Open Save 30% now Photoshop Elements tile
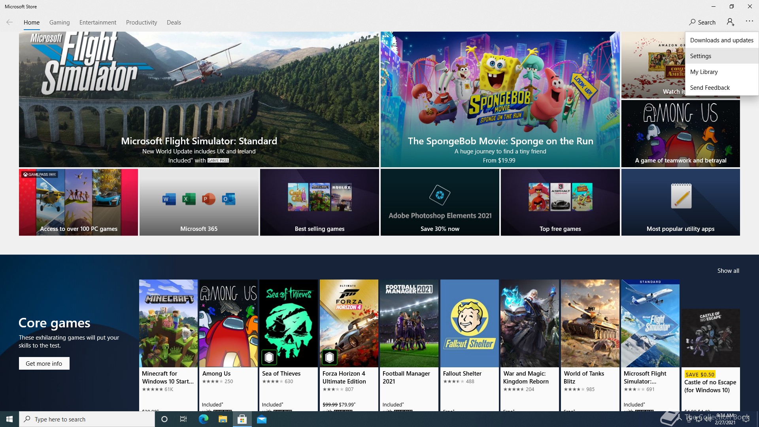The width and height of the screenshot is (759, 427). pyautogui.click(x=440, y=202)
